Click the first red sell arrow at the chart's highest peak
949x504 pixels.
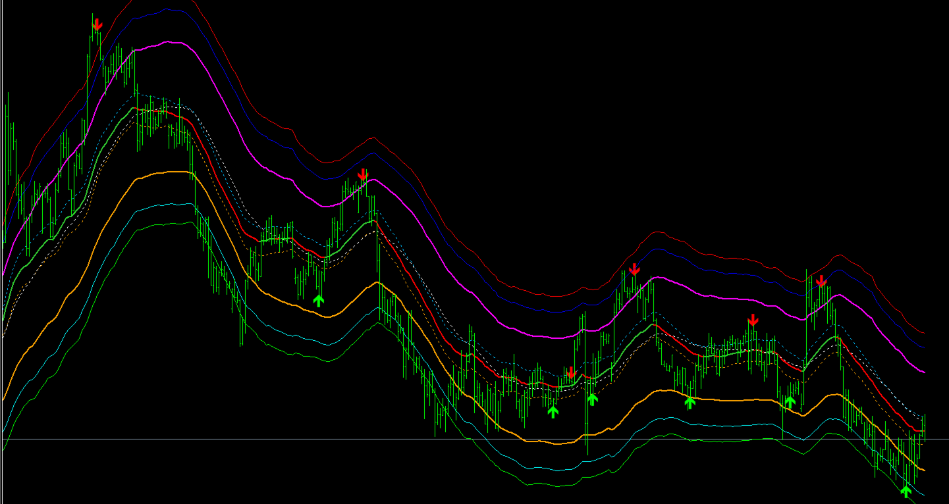point(97,24)
